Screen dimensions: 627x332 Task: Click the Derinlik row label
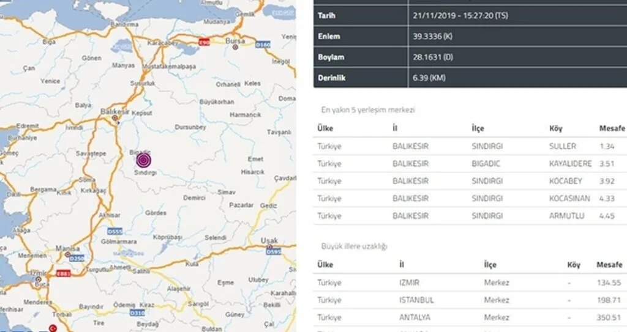[x=331, y=78]
